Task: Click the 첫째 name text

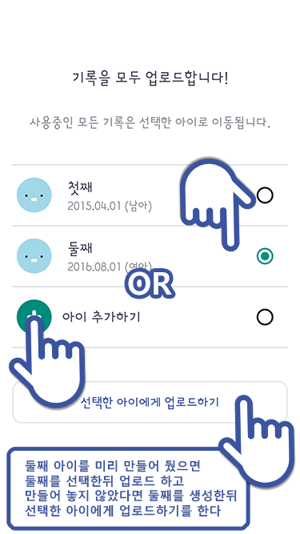Action: (80, 187)
